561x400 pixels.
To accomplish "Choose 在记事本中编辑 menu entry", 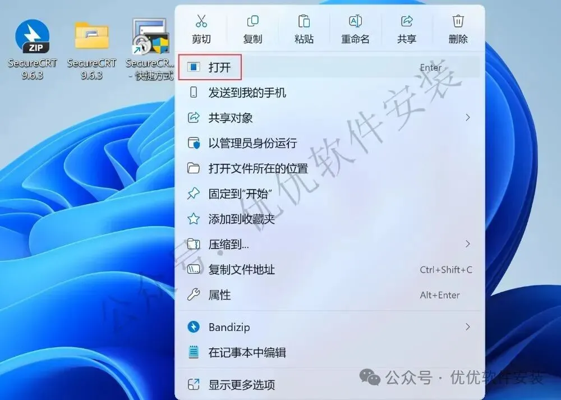I will pos(329,352).
